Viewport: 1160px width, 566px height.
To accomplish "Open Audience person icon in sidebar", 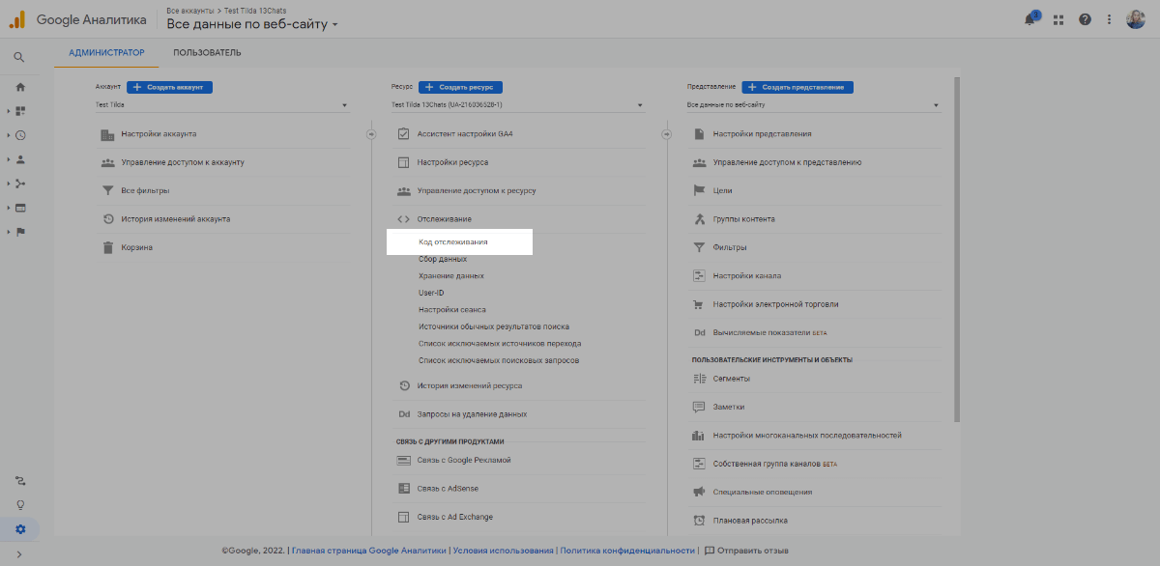I will click(x=20, y=159).
